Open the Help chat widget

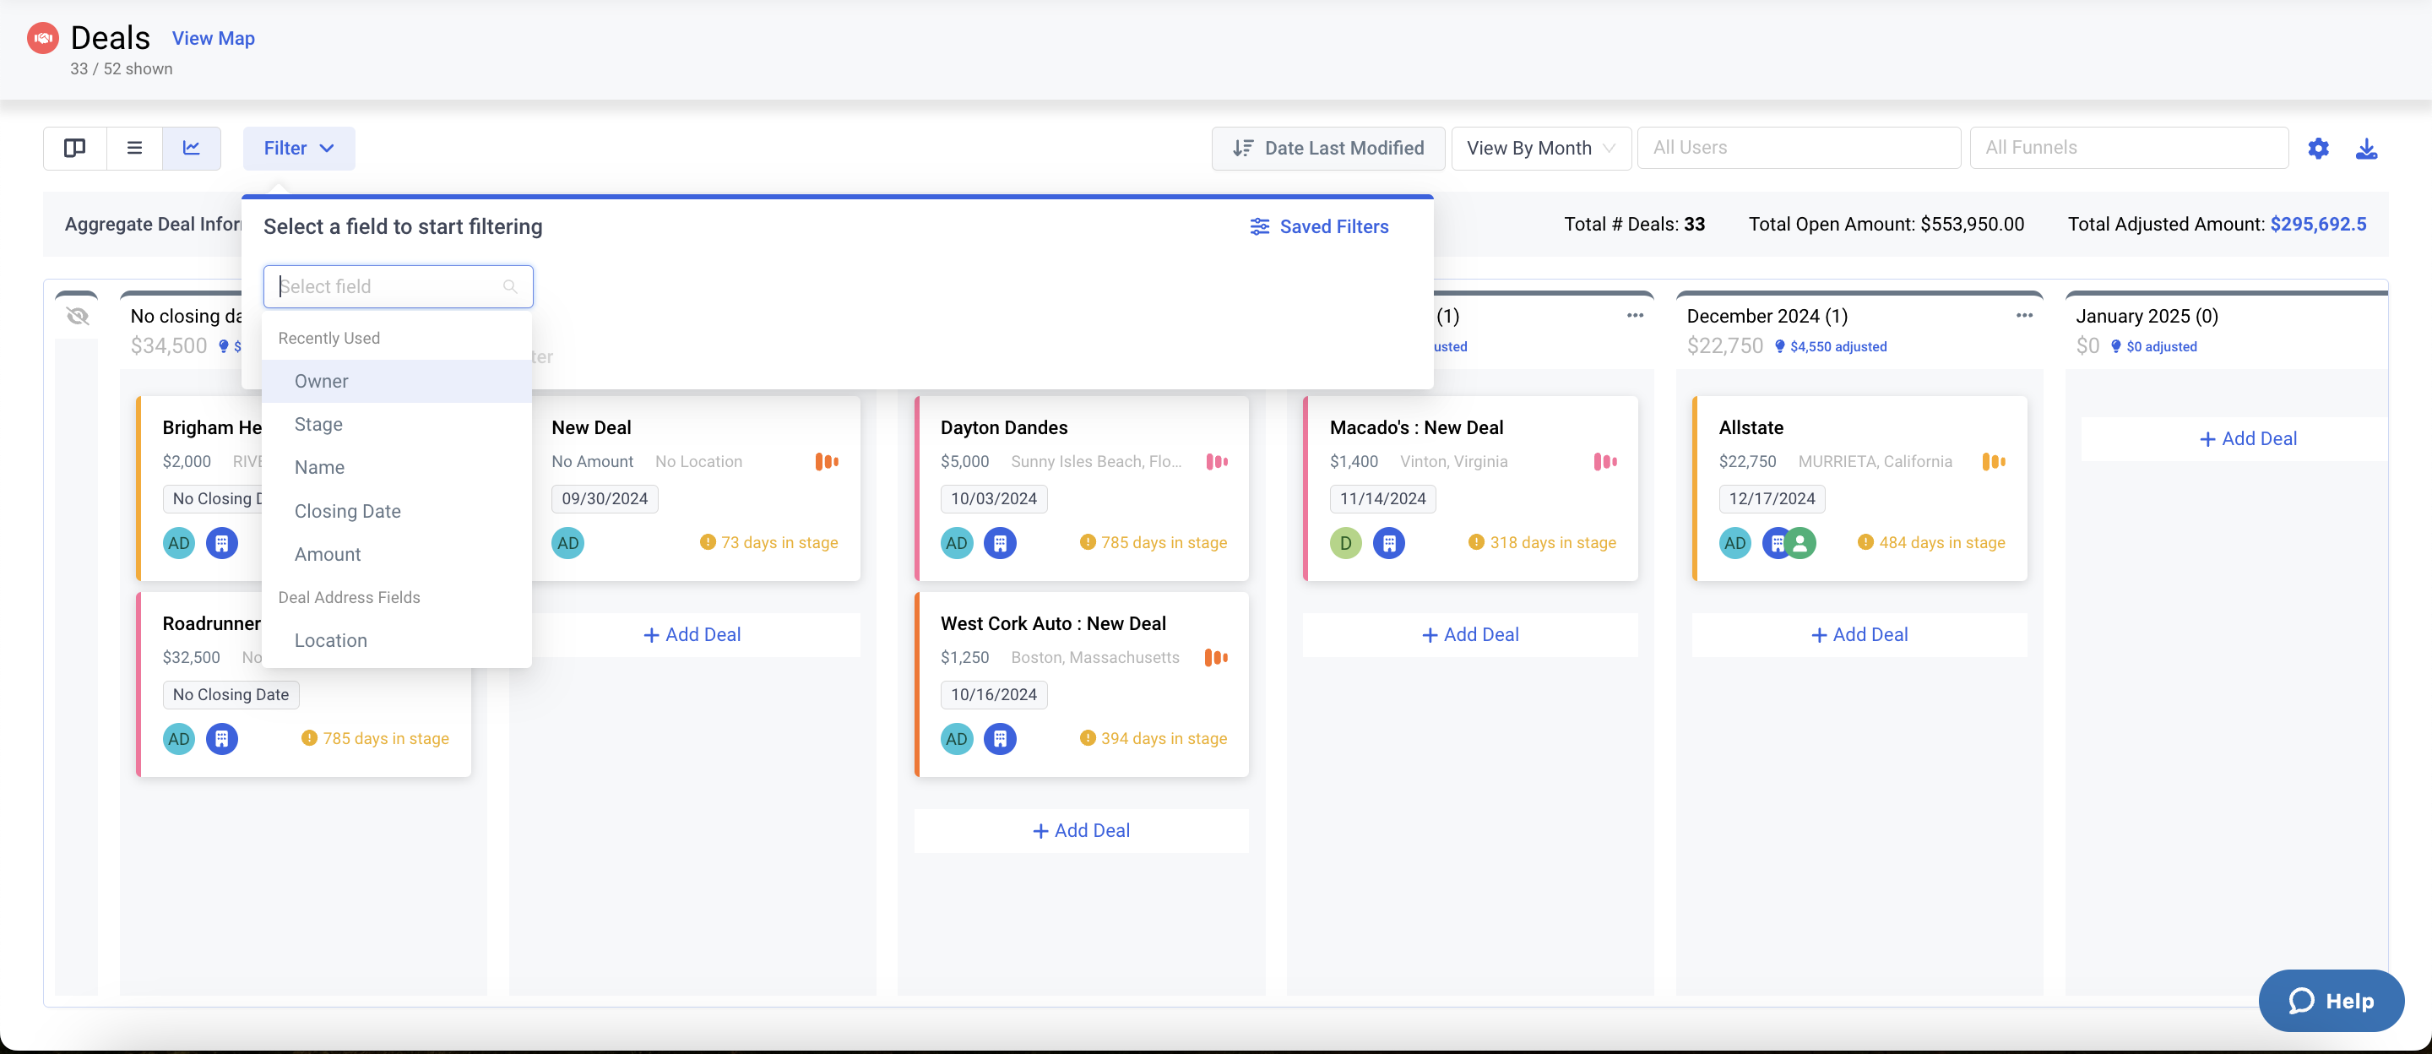[x=2330, y=1001]
